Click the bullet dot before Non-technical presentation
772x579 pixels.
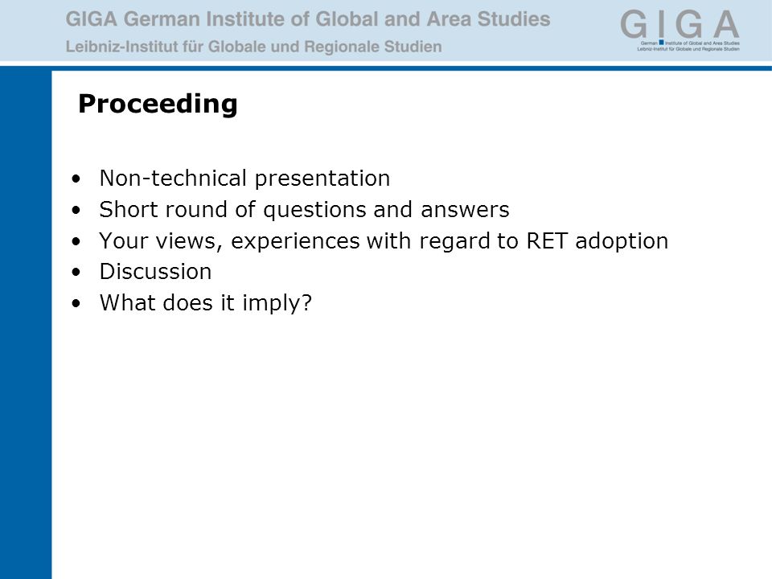point(76,179)
